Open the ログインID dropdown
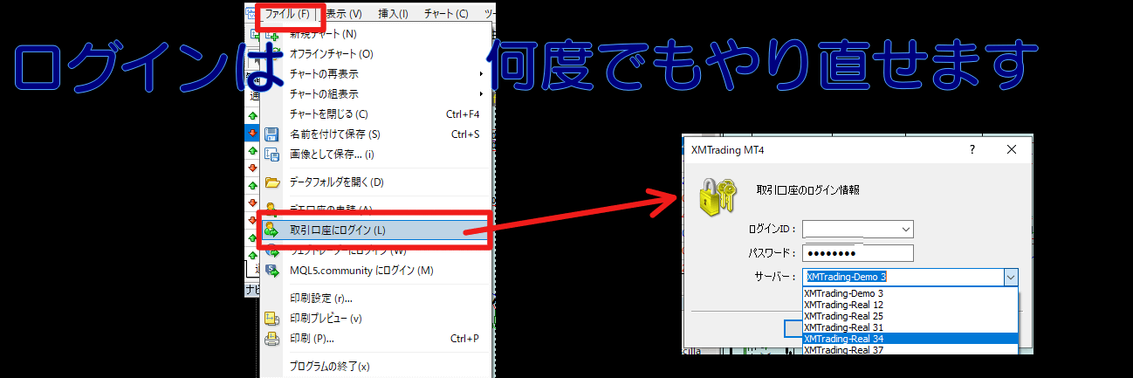 point(905,230)
